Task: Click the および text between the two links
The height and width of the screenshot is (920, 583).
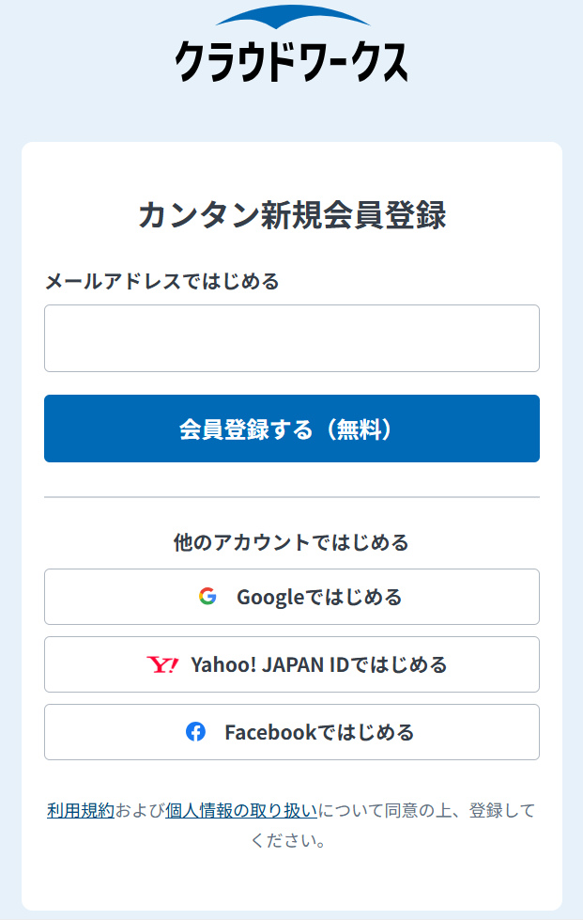Action: point(140,810)
